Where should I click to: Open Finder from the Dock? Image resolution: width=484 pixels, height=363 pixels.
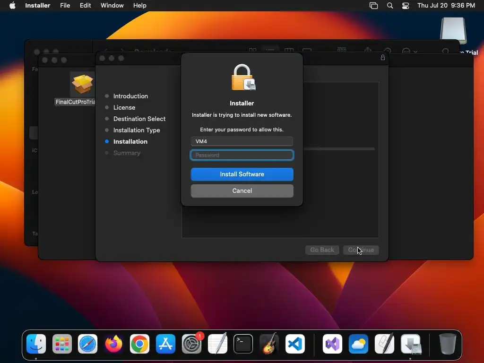(x=36, y=344)
